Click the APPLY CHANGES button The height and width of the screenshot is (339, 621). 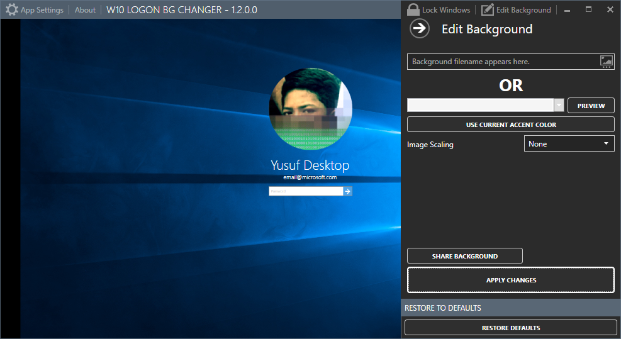(x=511, y=280)
